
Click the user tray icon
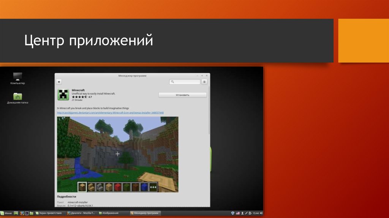coord(242,213)
